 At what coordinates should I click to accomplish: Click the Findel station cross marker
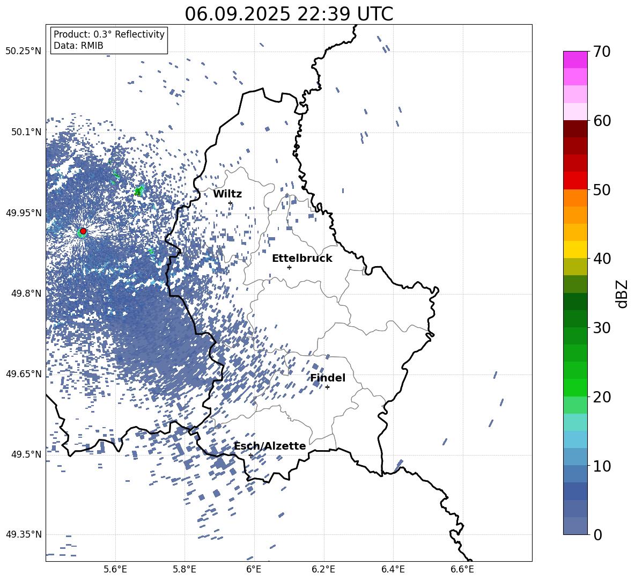pos(327,387)
